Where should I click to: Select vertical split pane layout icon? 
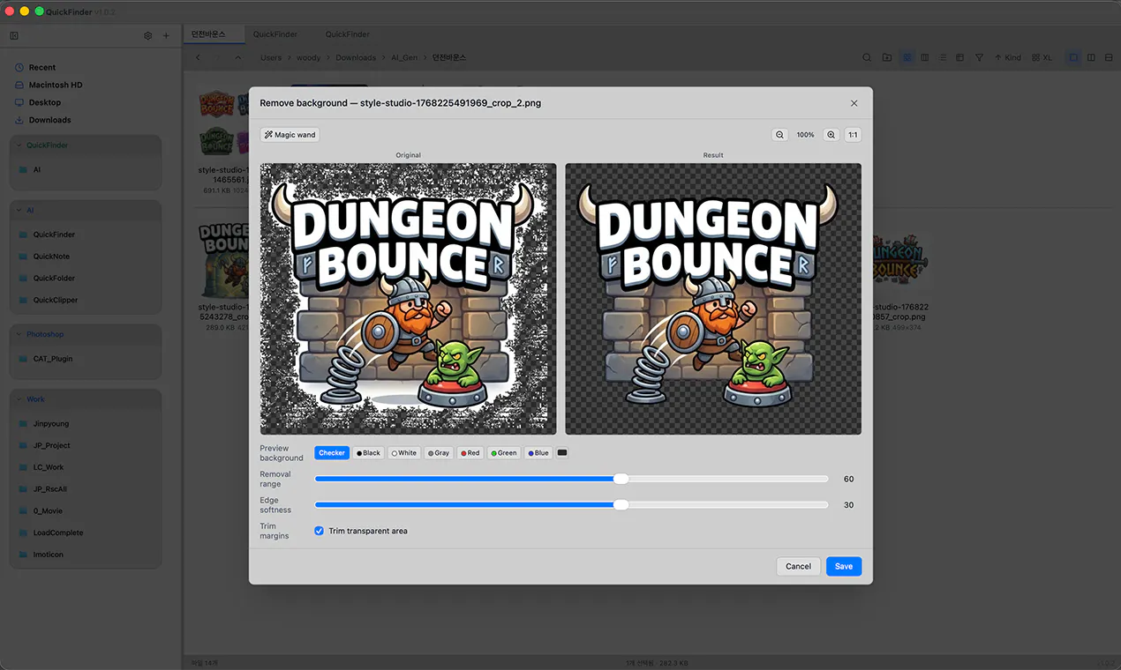pyautogui.click(x=1091, y=58)
